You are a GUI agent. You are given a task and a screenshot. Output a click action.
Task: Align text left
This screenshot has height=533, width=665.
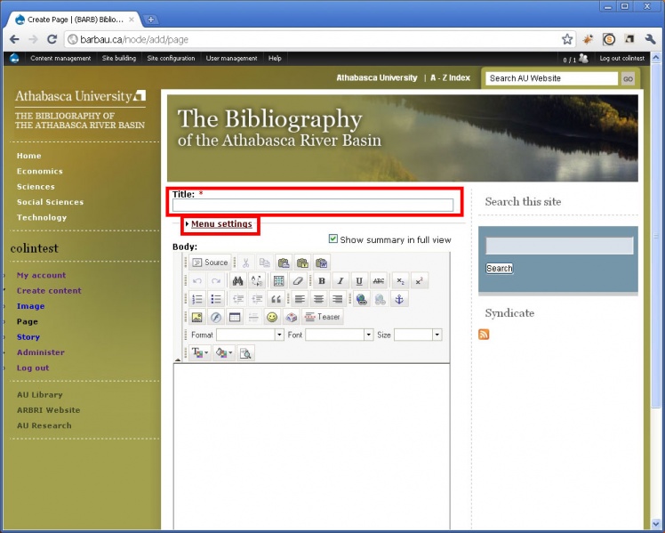pos(300,299)
